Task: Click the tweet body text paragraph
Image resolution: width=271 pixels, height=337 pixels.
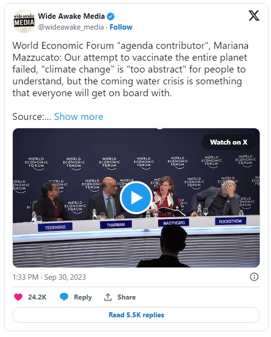Action: [x=131, y=69]
